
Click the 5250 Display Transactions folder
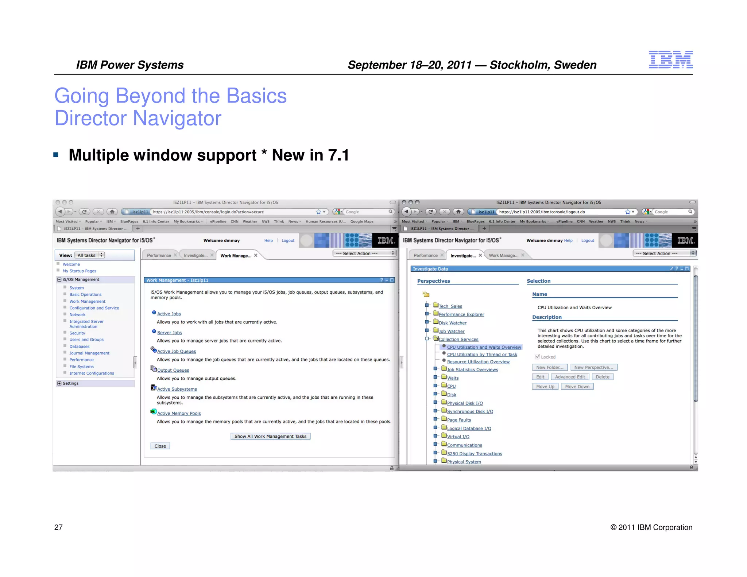(444, 452)
